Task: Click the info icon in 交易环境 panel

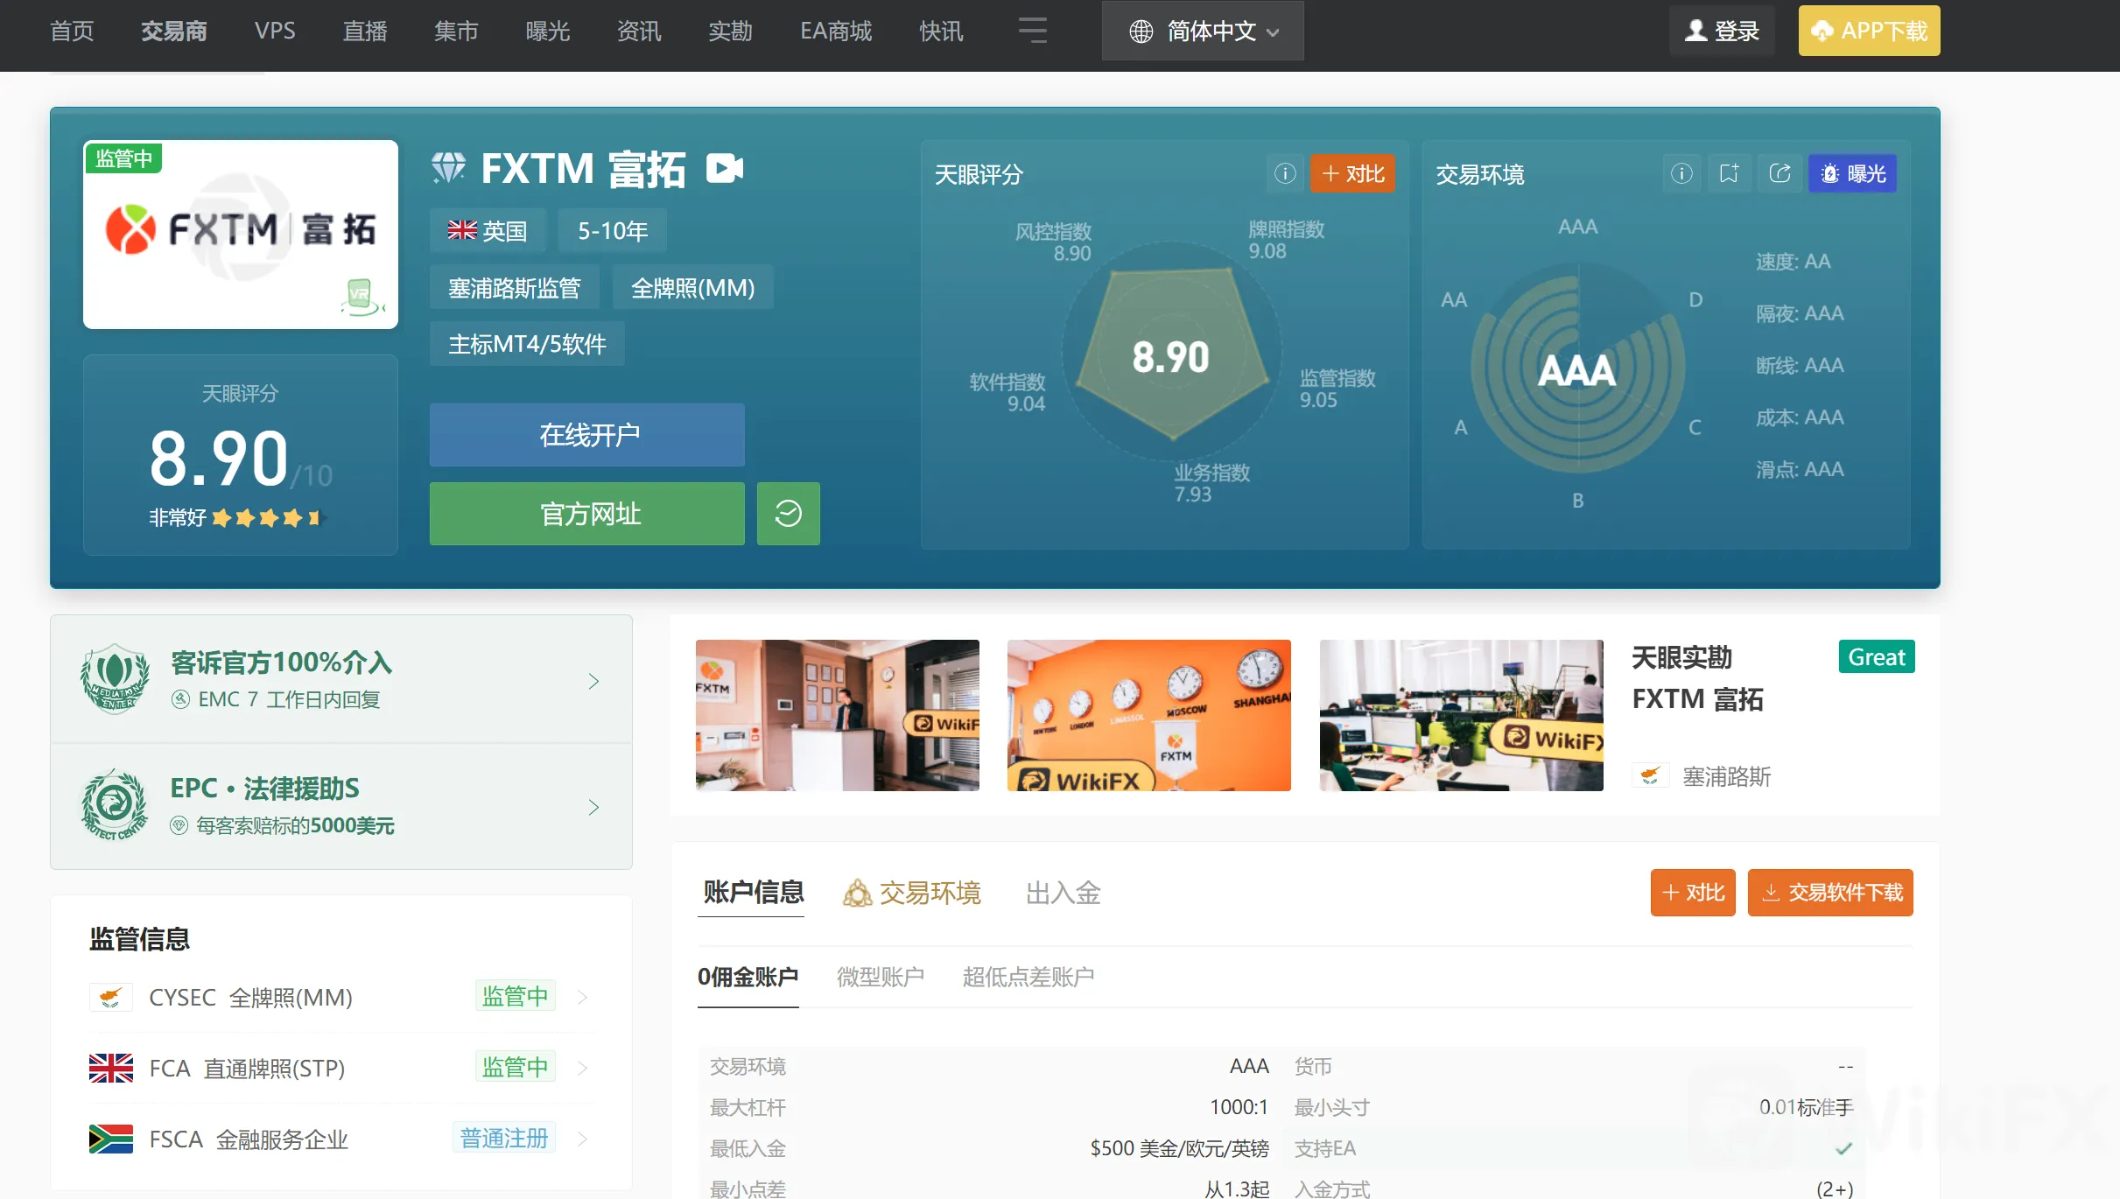Action: tap(1681, 173)
